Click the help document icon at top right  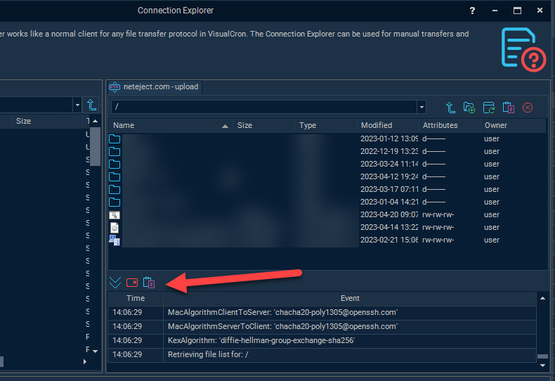point(523,49)
